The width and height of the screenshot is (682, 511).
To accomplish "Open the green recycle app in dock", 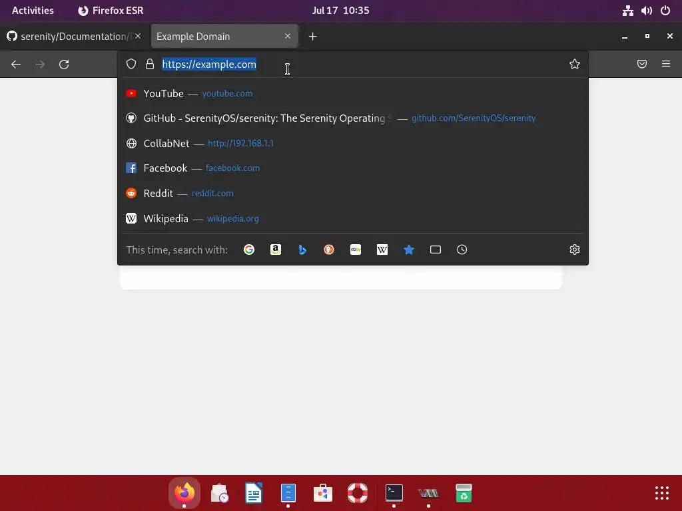I will pos(464,493).
